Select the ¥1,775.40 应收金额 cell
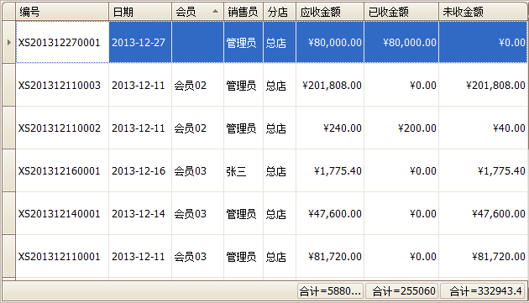 click(330, 170)
